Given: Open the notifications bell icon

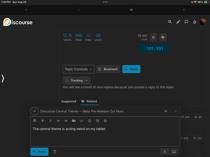Looking at the screenshot, I should 195,22.
